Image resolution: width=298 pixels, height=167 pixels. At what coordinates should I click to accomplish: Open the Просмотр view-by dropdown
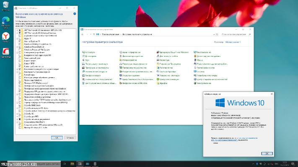coord(233,42)
